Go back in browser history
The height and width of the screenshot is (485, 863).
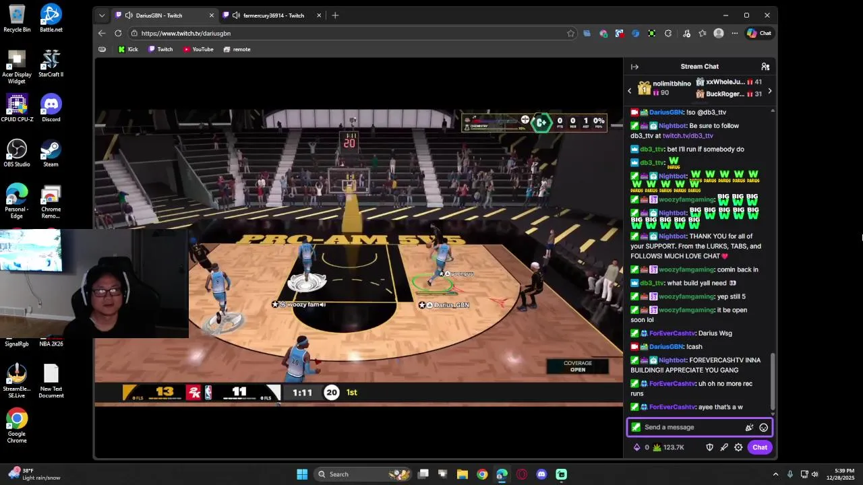pos(102,33)
